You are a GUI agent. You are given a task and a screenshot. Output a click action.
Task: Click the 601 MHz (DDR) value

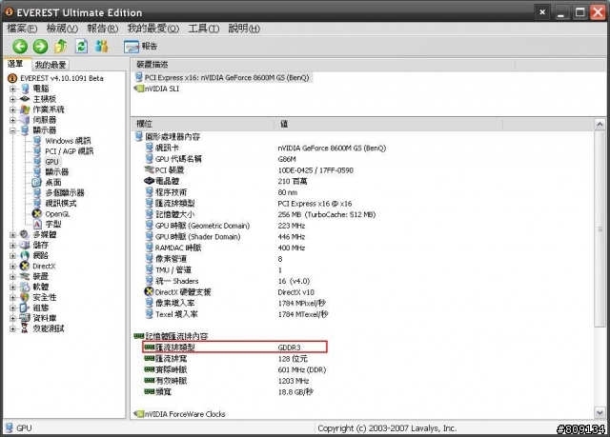(302, 369)
